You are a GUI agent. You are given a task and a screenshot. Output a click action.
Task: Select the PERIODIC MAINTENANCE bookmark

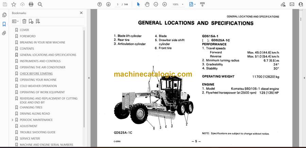(x=36, y=120)
